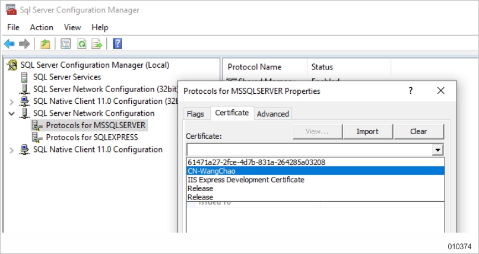Click the Protocol Name column header
This screenshot has width=479, height=254.
tap(265, 67)
